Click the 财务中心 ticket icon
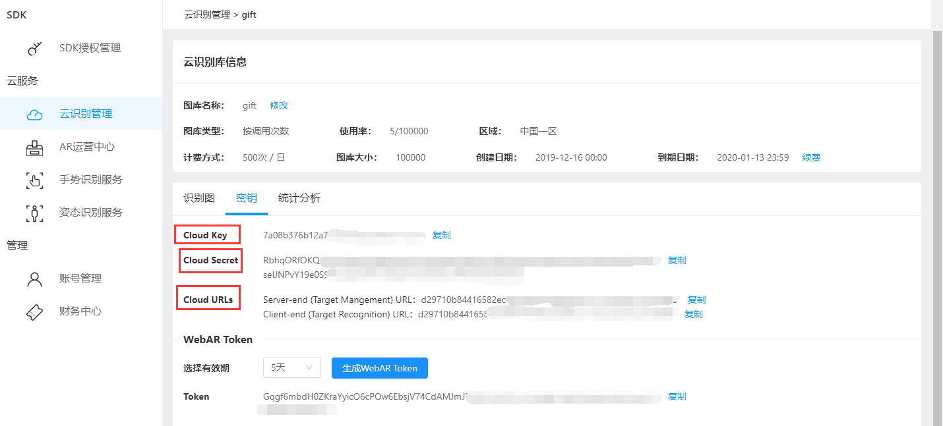The image size is (943, 426). 35,311
